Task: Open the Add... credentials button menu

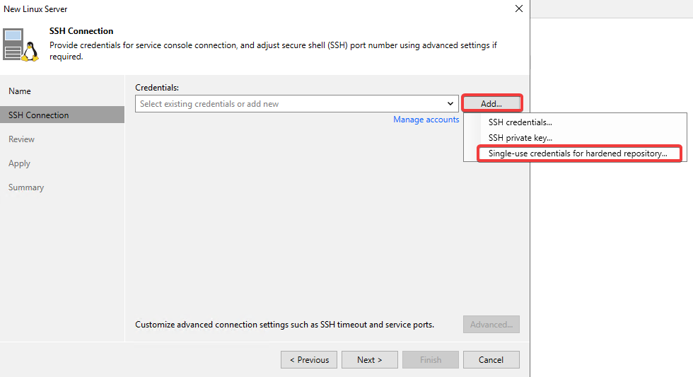Action: (491, 104)
